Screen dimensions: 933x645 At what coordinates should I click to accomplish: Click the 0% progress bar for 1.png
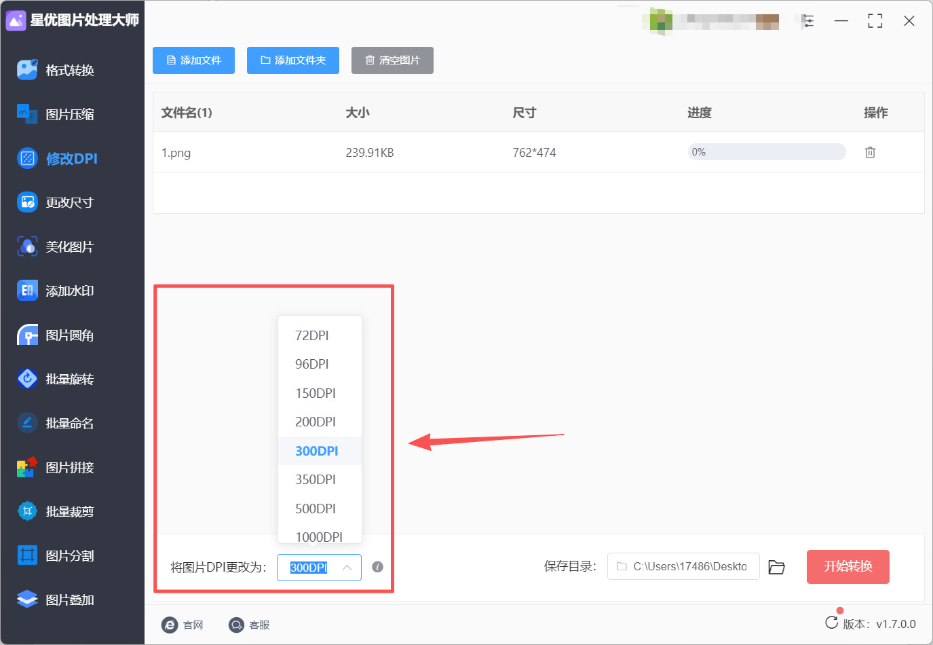[x=767, y=152]
